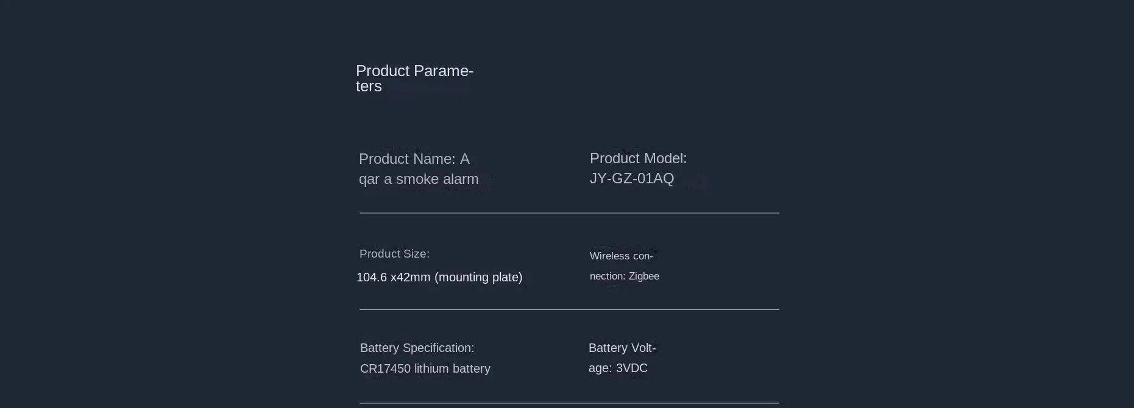Click the 104.6 x42mm dimension value
Image resolution: width=1134 pixels, height=408 pixels.
(x=393, y=278)
